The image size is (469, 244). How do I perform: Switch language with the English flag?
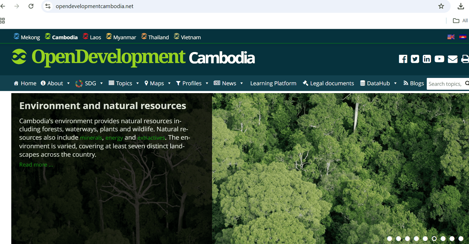click(x=451, y=37)
